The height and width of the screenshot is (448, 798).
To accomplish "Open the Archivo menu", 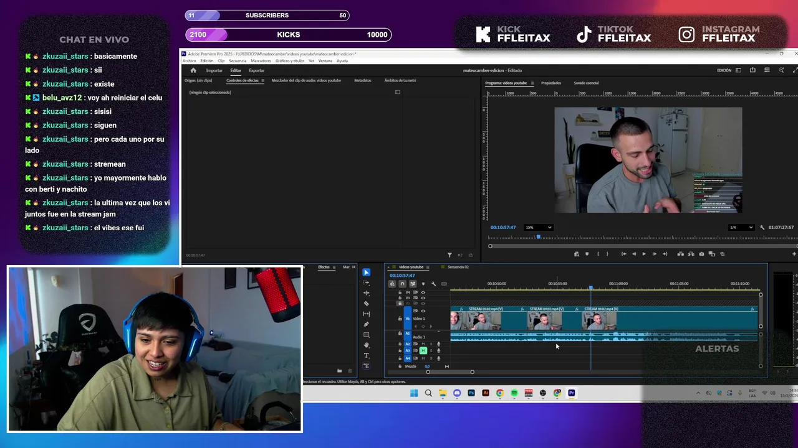I will [x=189, y=61].
